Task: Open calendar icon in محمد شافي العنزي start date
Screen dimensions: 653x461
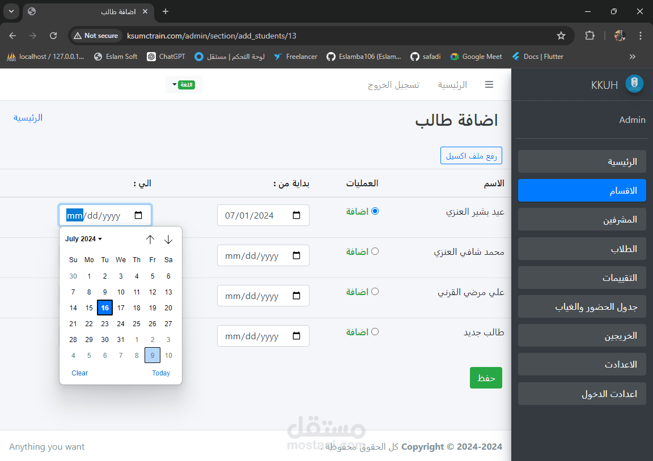Action: 296,255
